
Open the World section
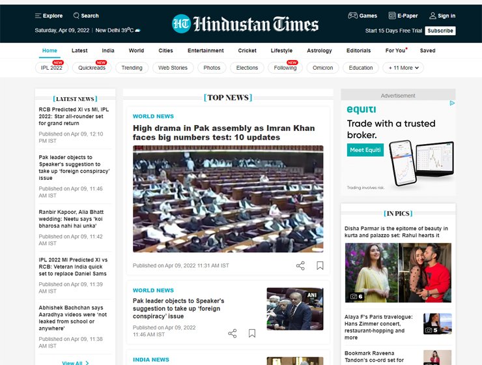point(136,50)
